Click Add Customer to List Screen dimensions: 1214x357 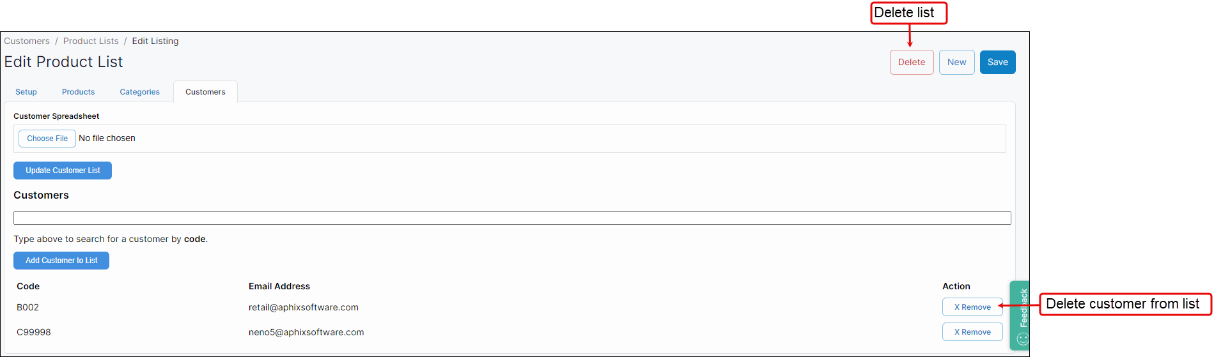(61, 261)
